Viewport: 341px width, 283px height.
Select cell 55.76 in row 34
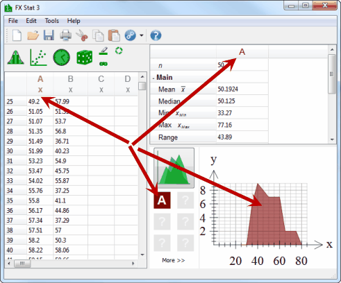[40, 191]
